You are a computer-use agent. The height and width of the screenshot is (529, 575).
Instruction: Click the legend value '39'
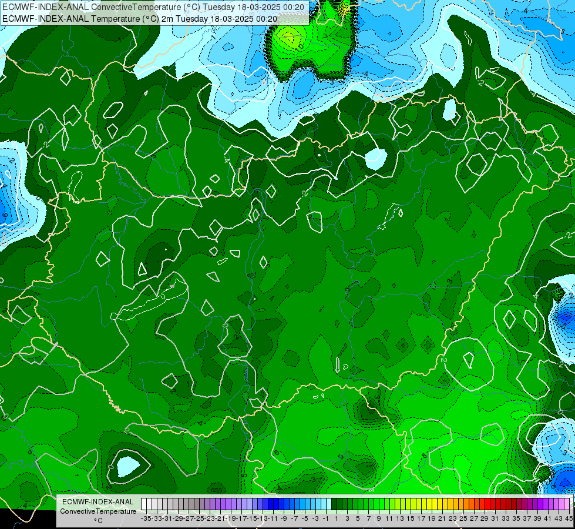[x=537, y=518]
